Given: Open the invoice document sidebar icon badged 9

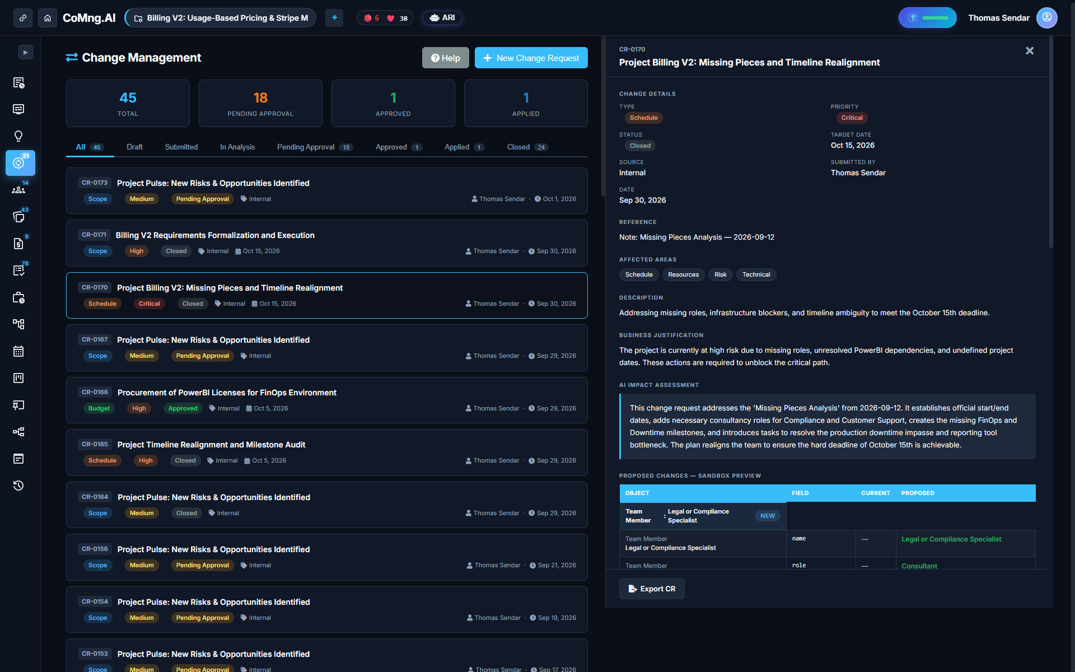Looking at the screenshot, I should [x=18, y=244].
